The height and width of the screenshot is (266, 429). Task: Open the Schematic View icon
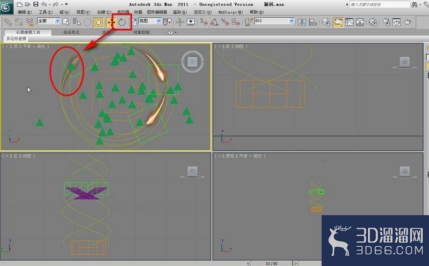click(x=360, y=22)
